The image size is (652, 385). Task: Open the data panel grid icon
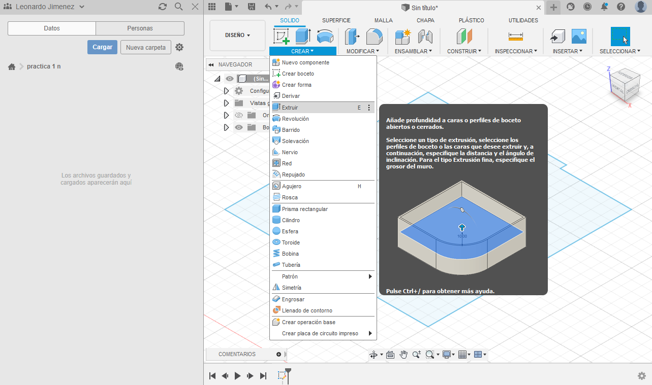coord(212,7)
